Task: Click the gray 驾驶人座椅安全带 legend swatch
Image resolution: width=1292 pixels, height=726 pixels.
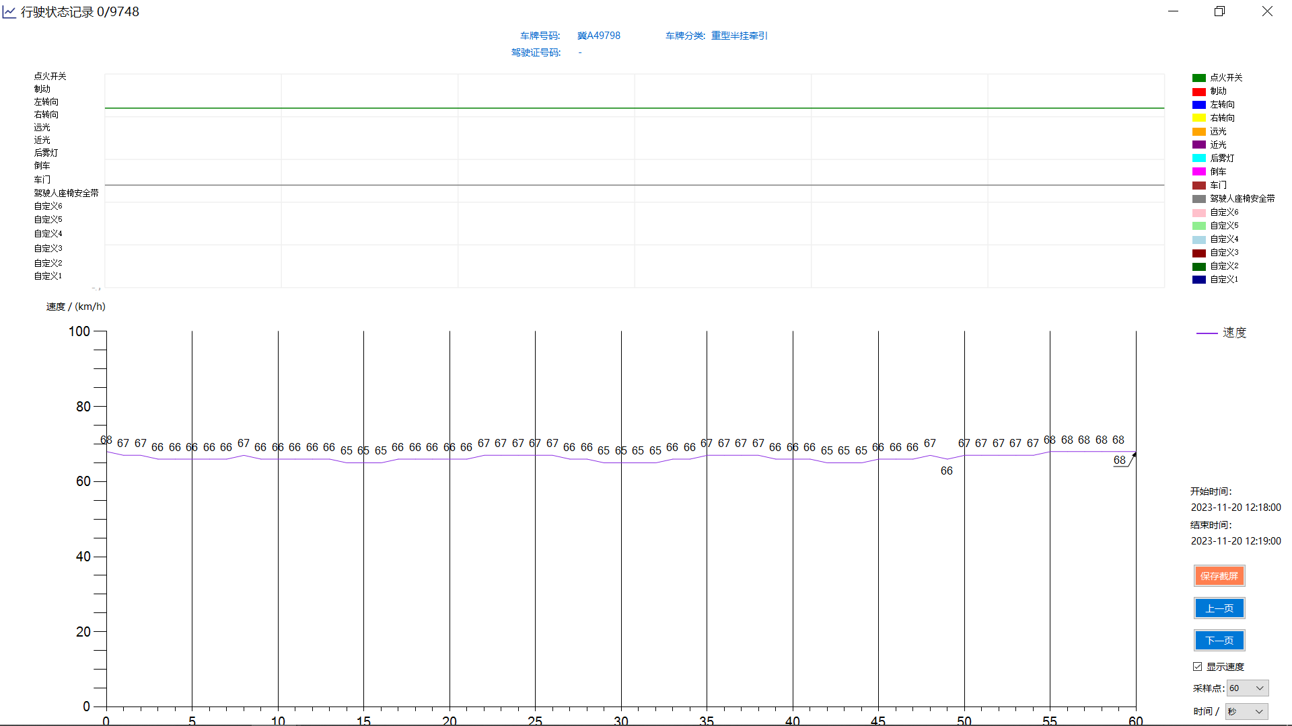Action: [1199, 199]
